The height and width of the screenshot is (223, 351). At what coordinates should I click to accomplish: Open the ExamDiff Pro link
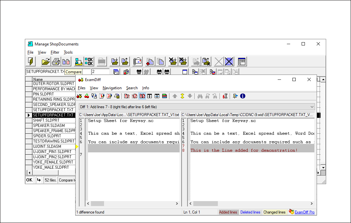pyautogui.click(x=305, y=212)
